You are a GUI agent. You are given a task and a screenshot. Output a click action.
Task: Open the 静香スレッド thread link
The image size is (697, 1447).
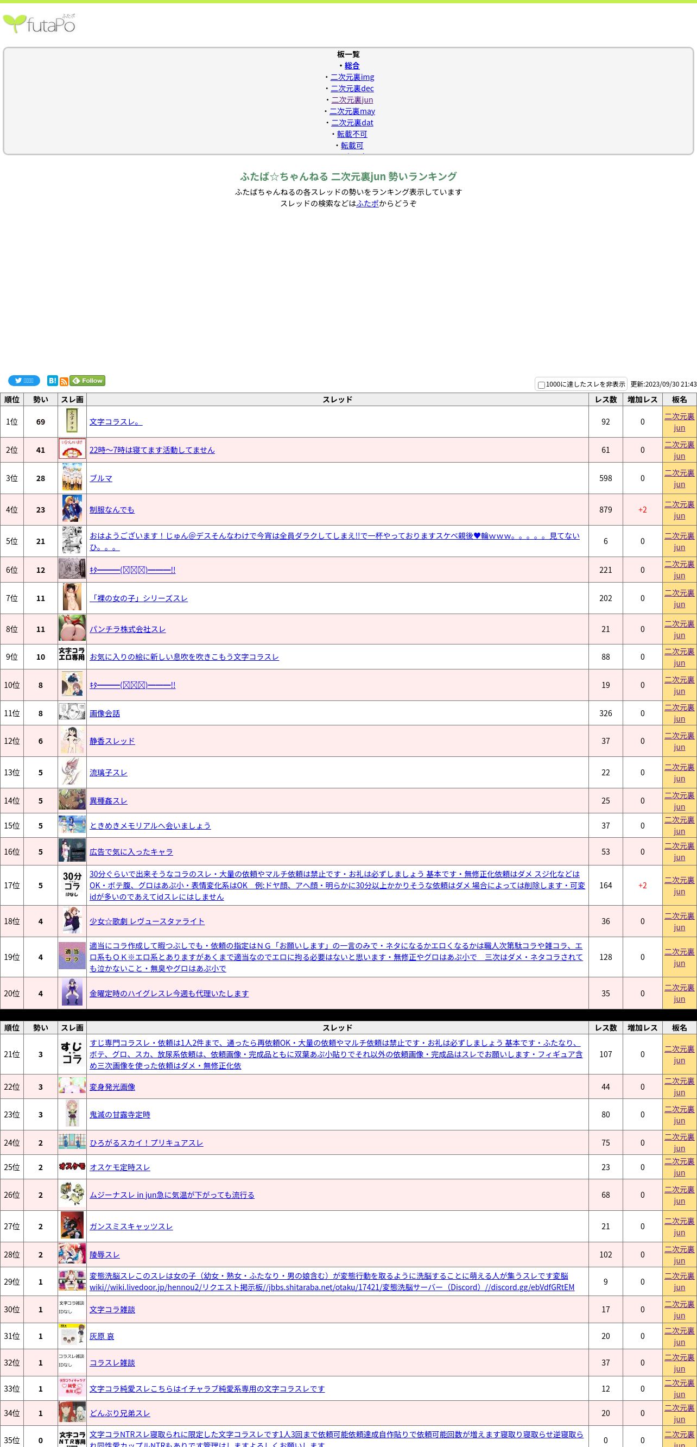[x=112, y=741]
